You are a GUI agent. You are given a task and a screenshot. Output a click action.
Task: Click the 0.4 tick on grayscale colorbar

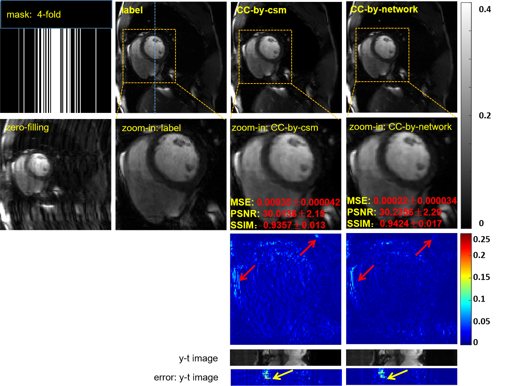(485, 10)
